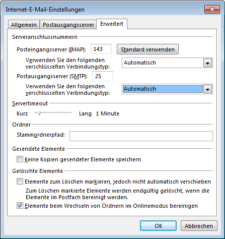Click the Kurz label beside the slider
This screenshot has width=225, height=239.
pos(22,113)
